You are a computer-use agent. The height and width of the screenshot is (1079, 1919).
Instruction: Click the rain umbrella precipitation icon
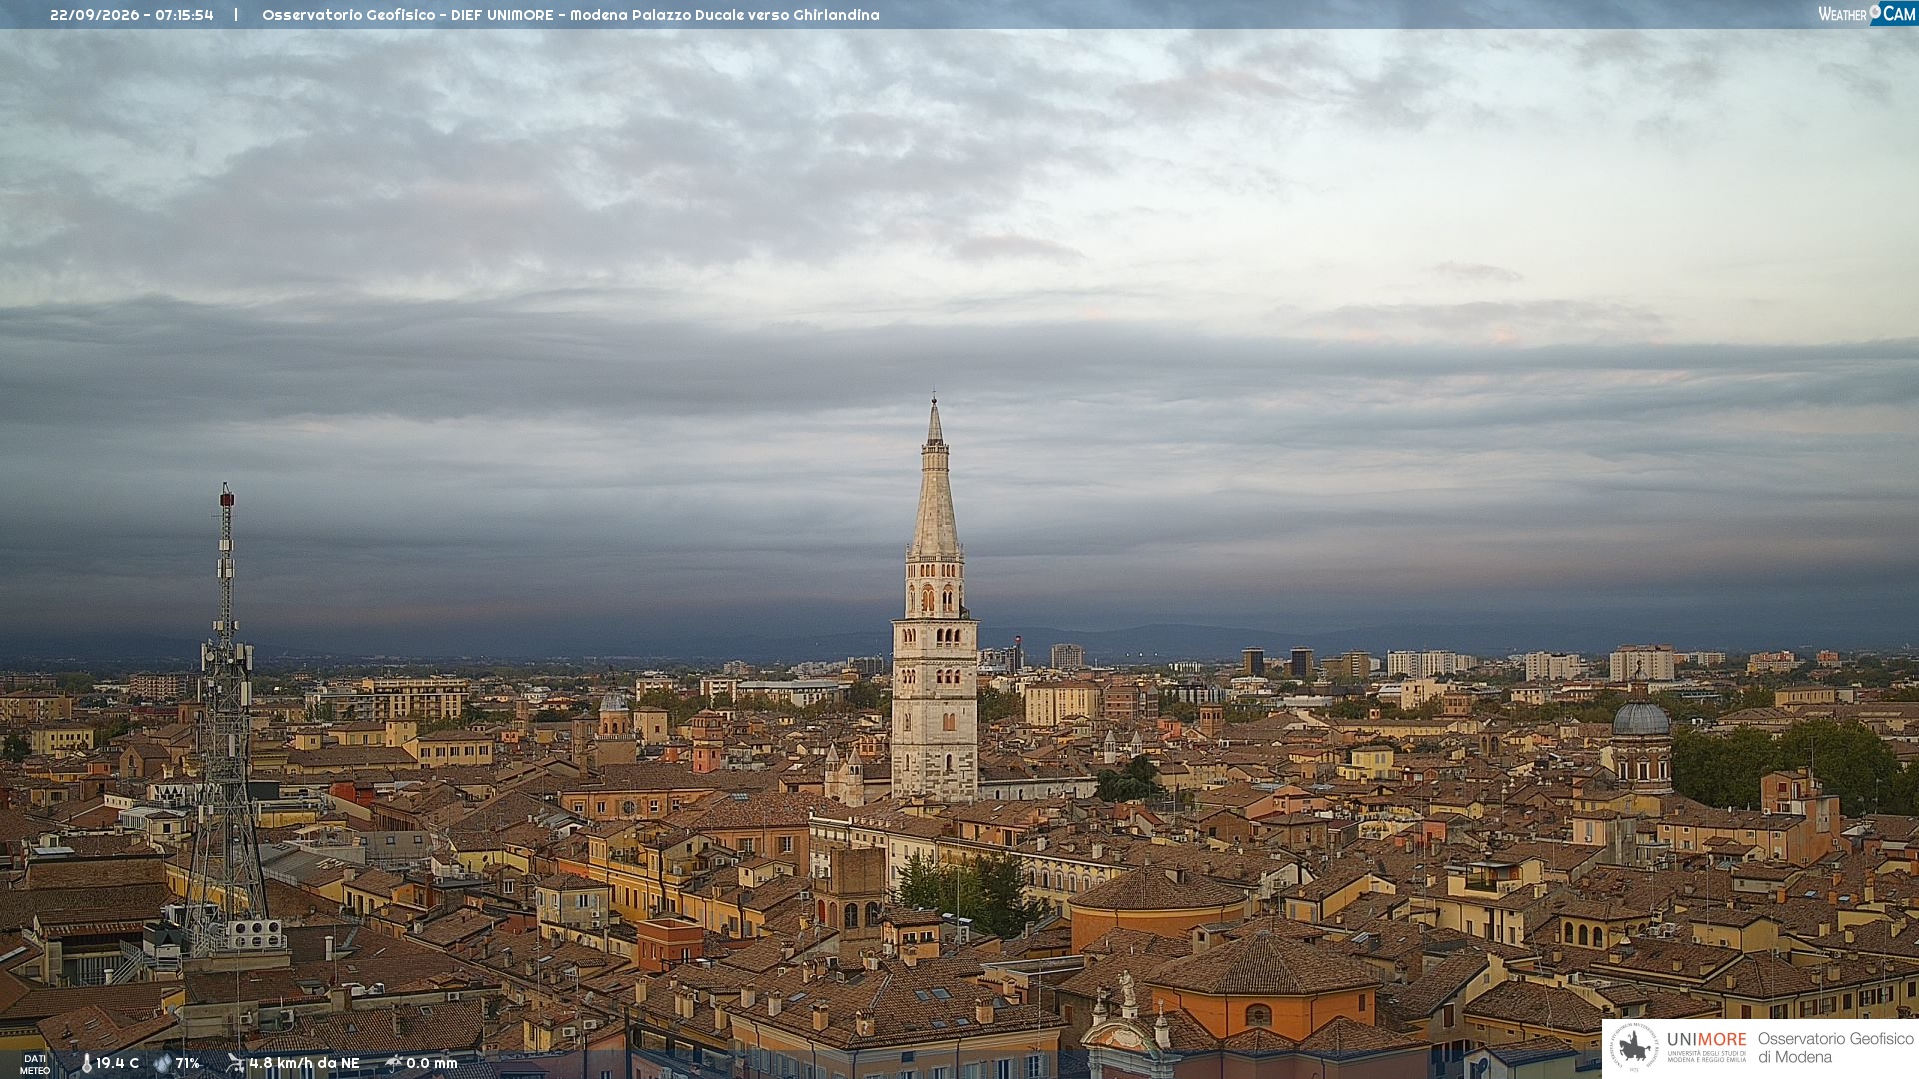click(x=394, y=1063)
